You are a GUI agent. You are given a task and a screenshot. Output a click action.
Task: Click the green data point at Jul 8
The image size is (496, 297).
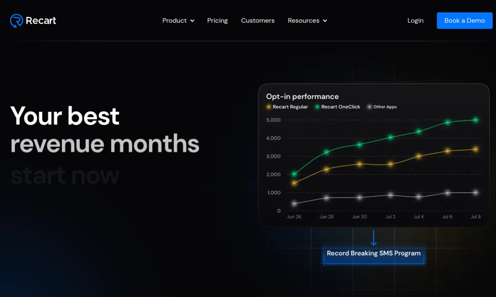coord(475,120)
